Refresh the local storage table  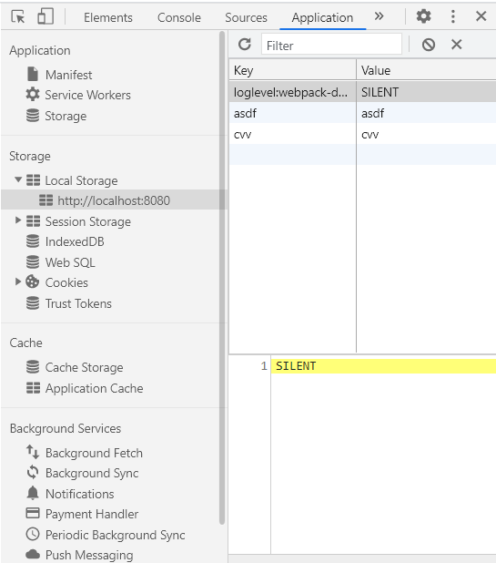245,45
